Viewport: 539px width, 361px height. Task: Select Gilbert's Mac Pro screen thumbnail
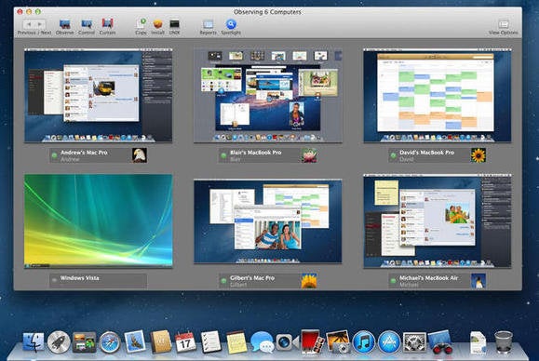point(268,221)
